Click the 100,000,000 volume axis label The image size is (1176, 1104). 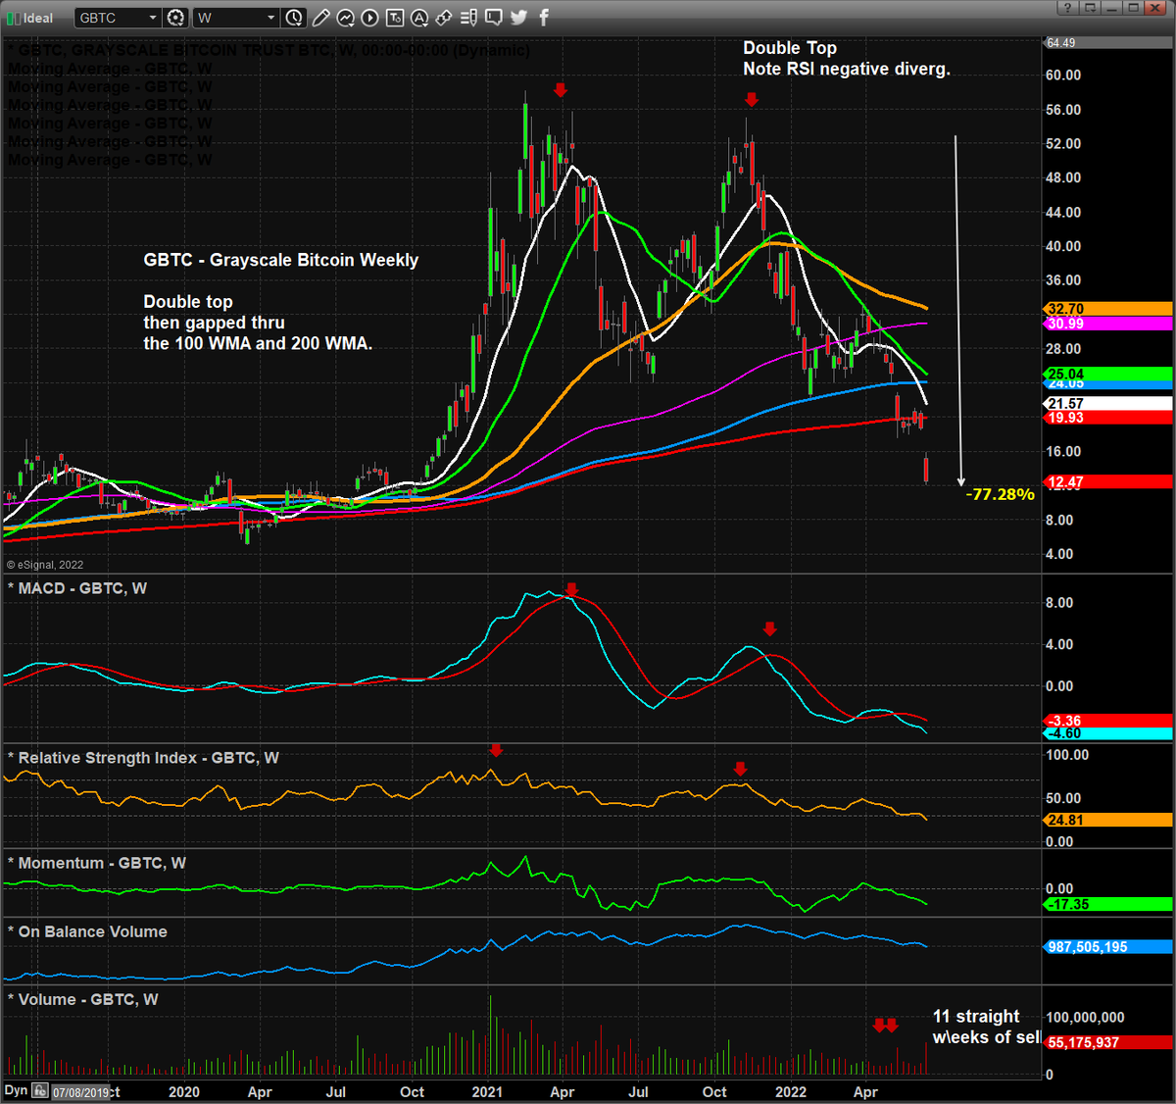click(x=1085, y=1018)
